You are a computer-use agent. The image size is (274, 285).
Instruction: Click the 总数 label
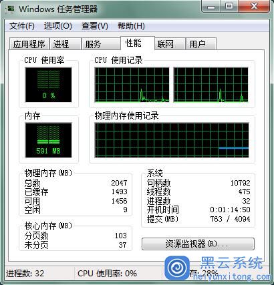pyautogui.click(x=32, y=183)
